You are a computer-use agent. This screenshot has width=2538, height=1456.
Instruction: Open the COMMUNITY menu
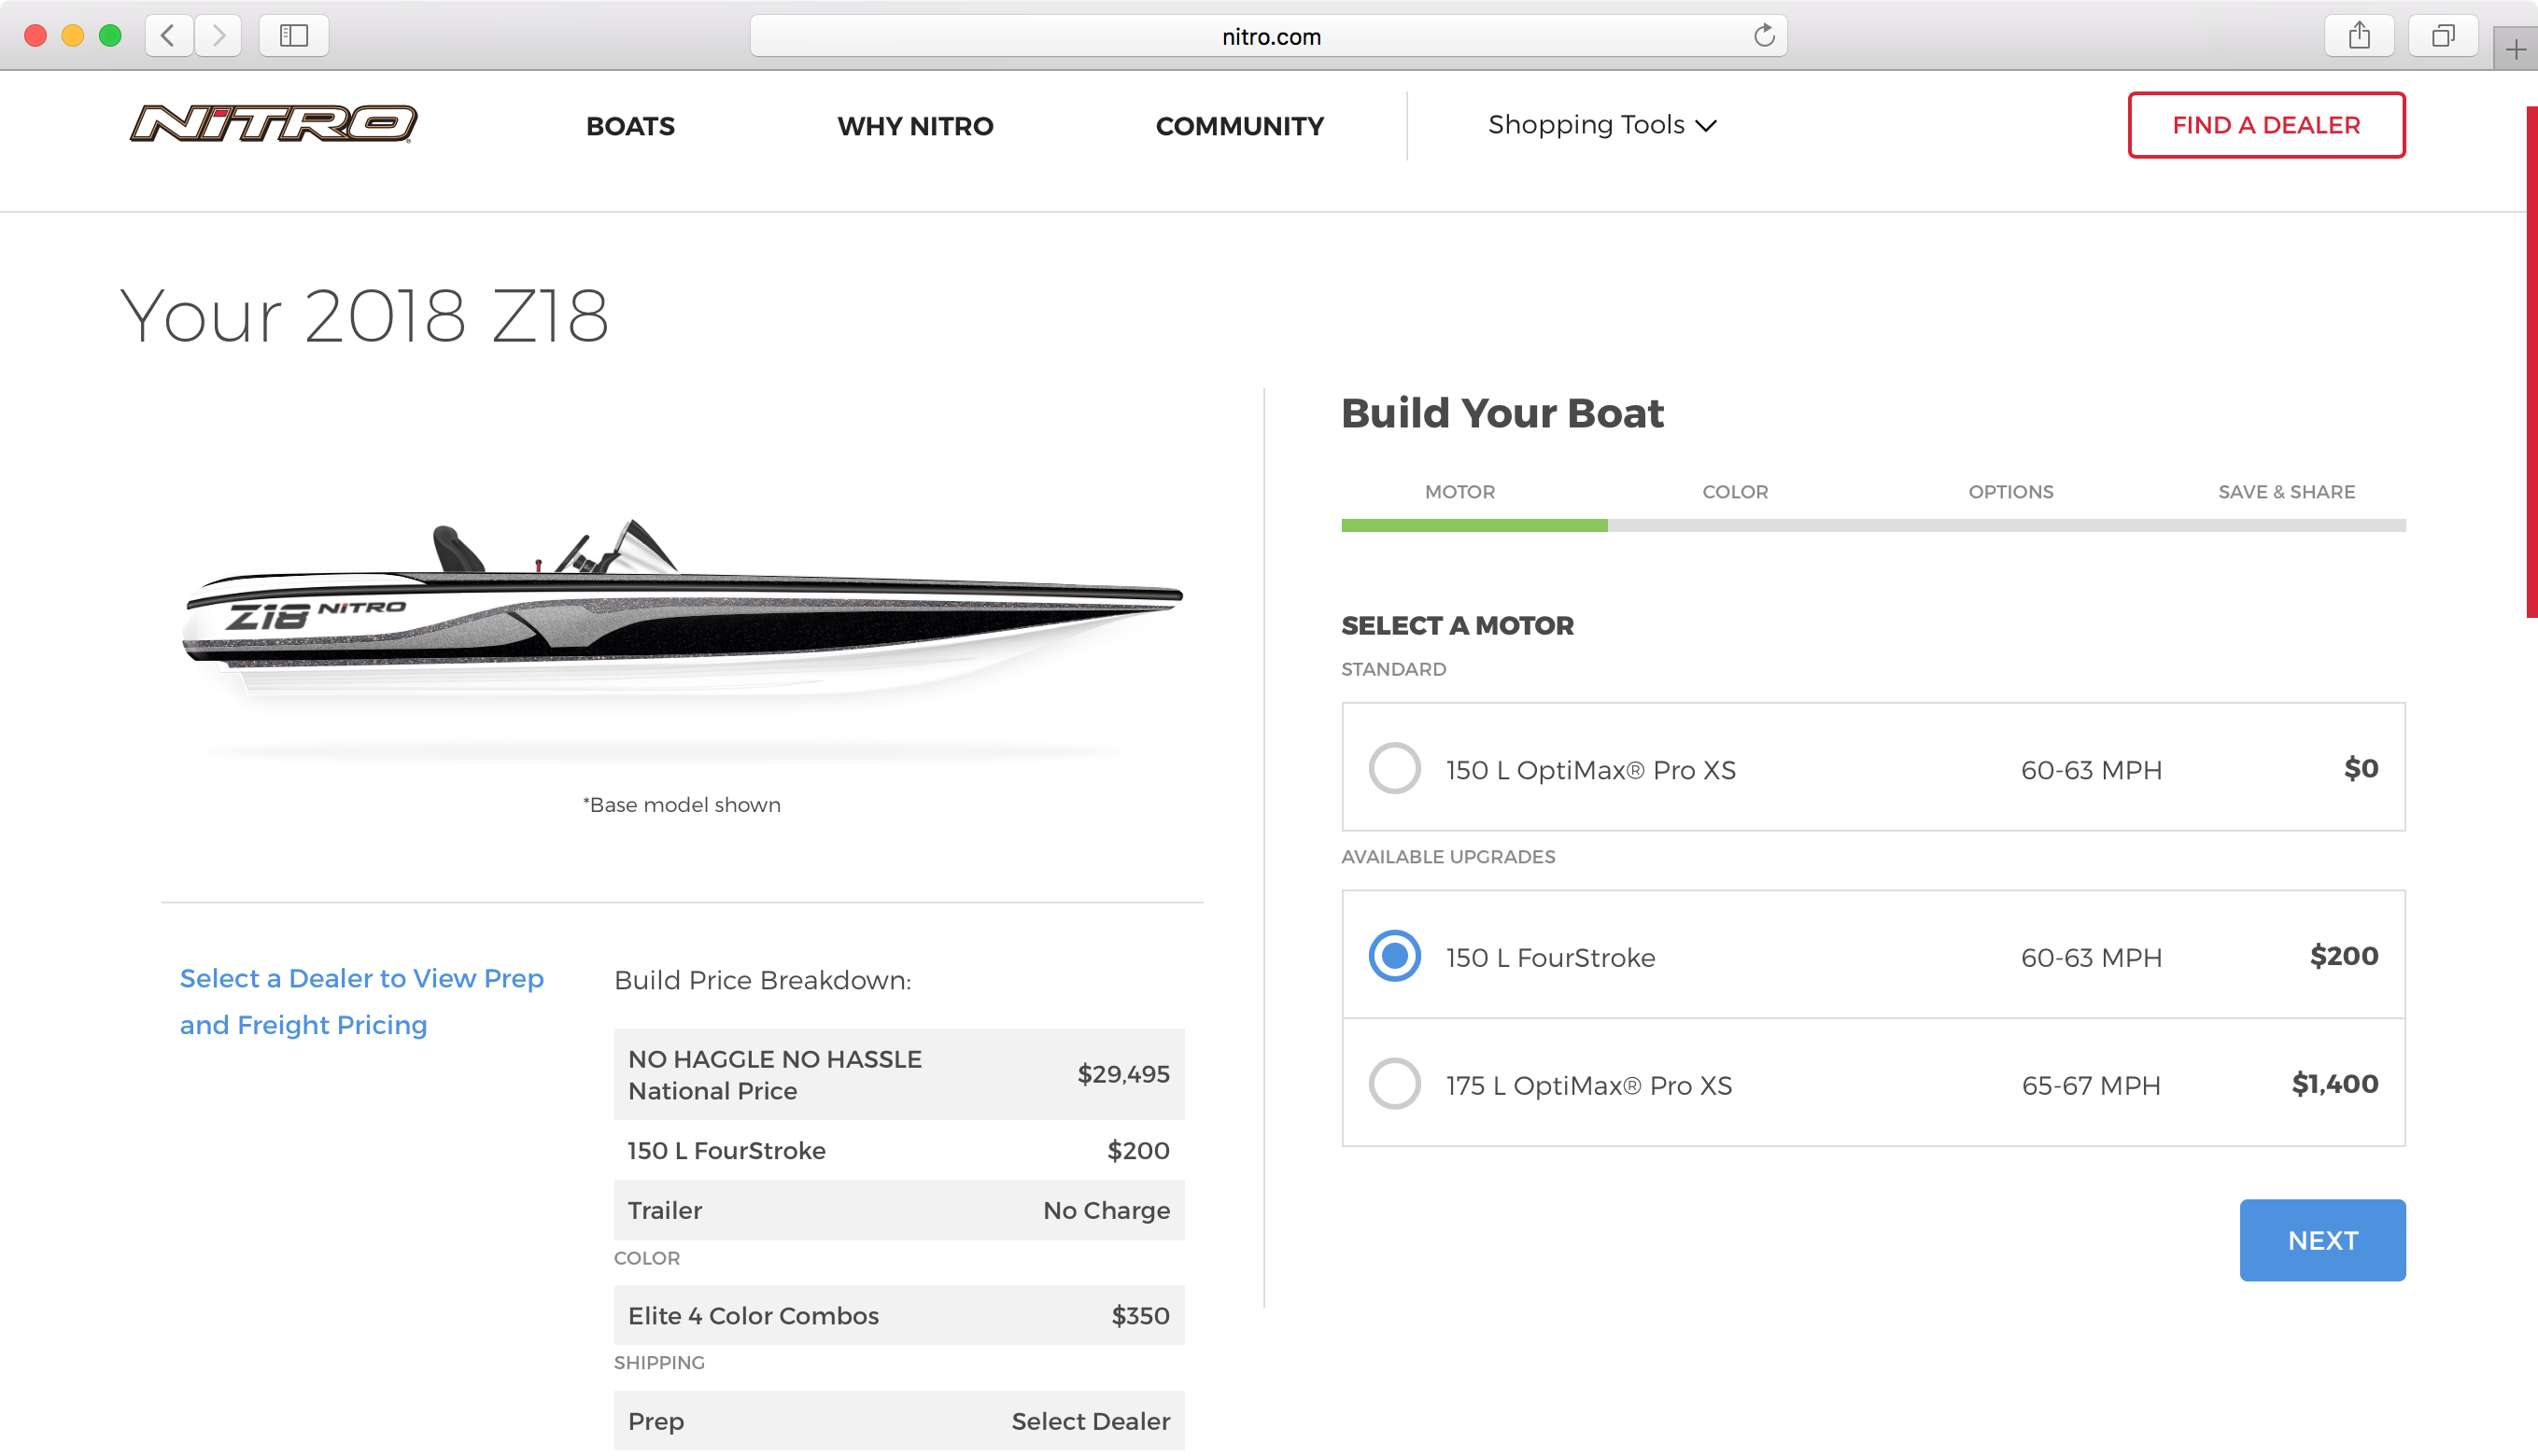[x=1239, y=126]
